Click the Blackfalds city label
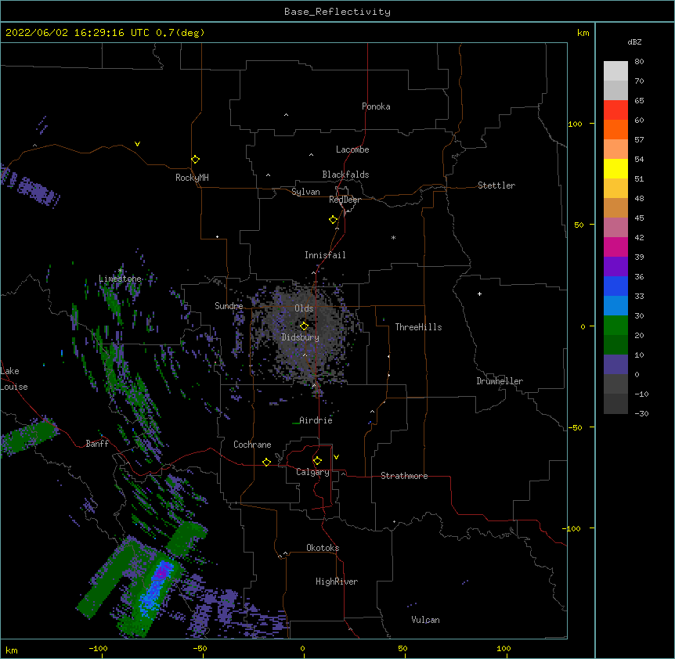The image size is (675, 659). (x=345, y=175)
